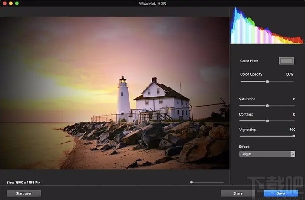Screen dimensions: 305x200
Task: Click the Vignetting label
Action: [247, 130]
